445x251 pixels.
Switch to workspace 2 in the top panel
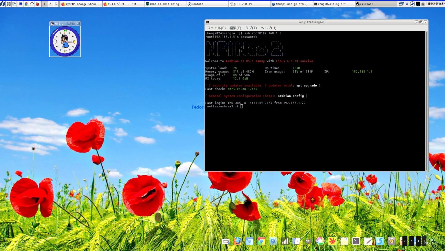pos(50,4)
